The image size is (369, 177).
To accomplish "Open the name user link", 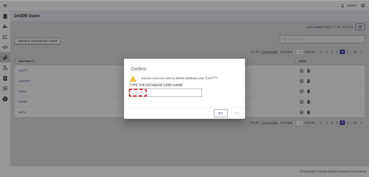I will point(22,112).
